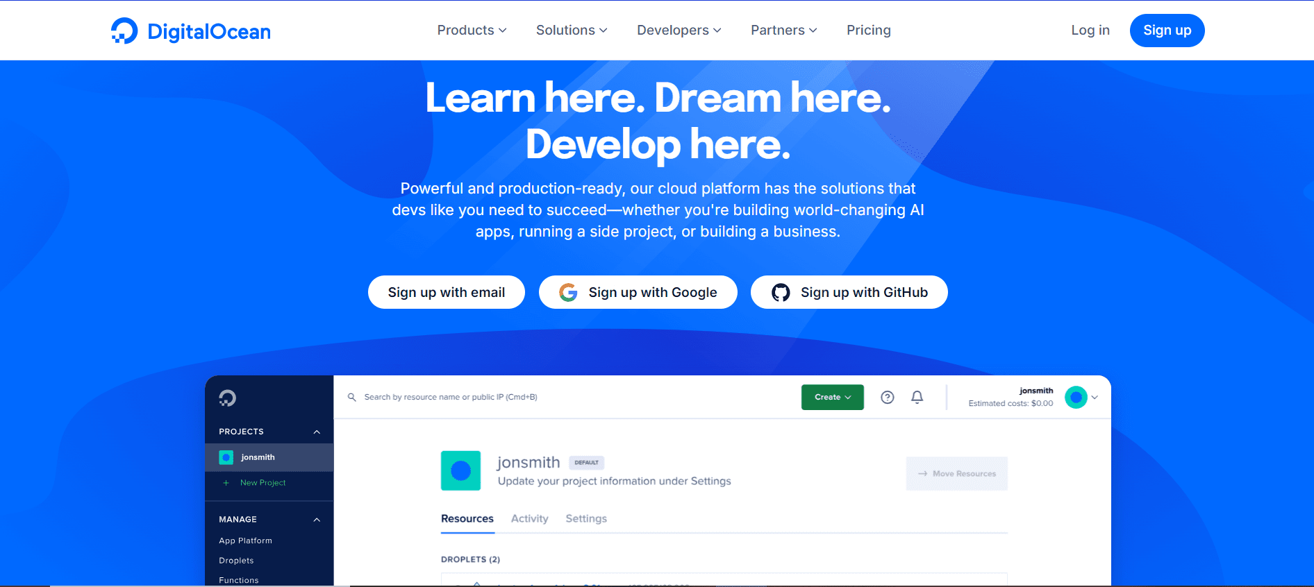Click the GitHub octocat icon
1314x587 pixels.
[x=781, y=292]
